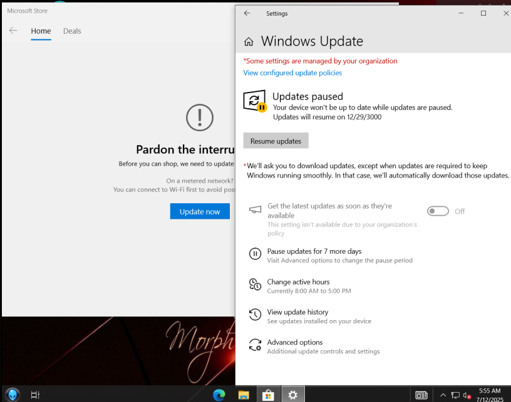Switch to the Deals tab in Store
Viewport: 511px width, 402px height.
tap(72, 31)
